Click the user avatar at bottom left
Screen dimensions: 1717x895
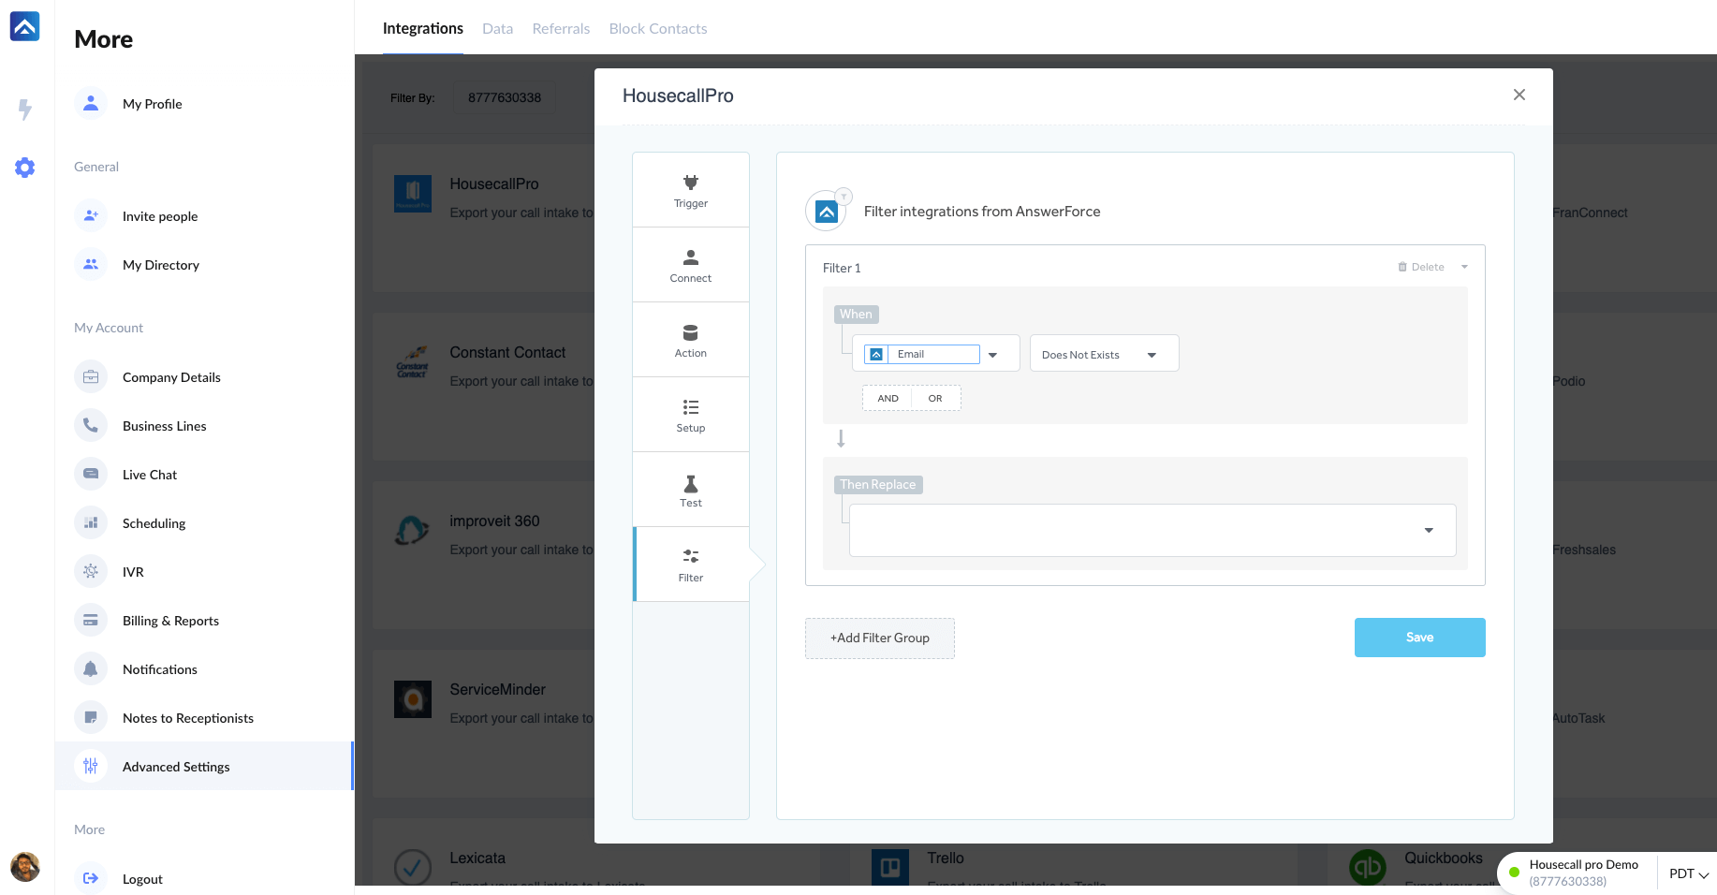[x=25, y=866]
